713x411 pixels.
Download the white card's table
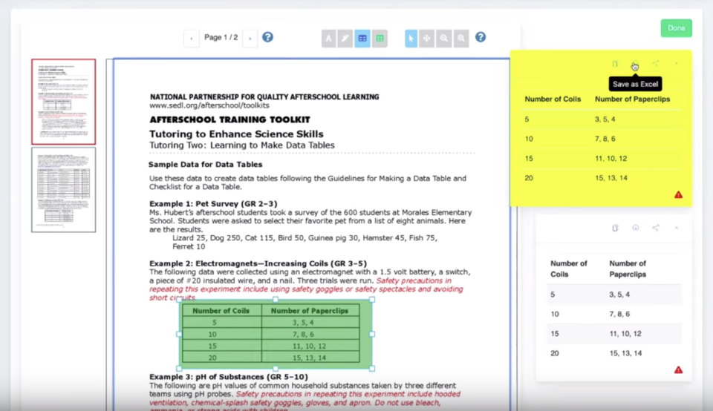pyautogui.click(x=635, y=228)
